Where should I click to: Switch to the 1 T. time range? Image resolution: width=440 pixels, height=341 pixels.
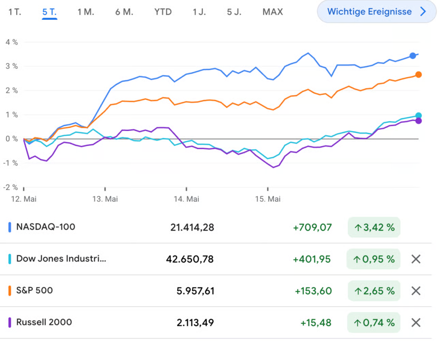pos(15,12)
